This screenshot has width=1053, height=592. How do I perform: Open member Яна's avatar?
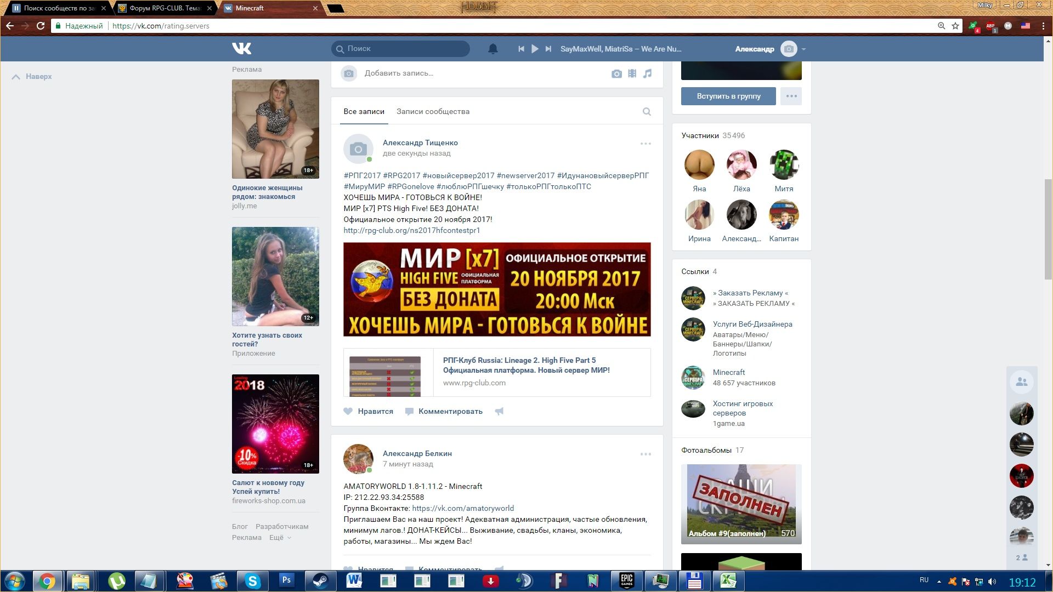coord(699,164)
